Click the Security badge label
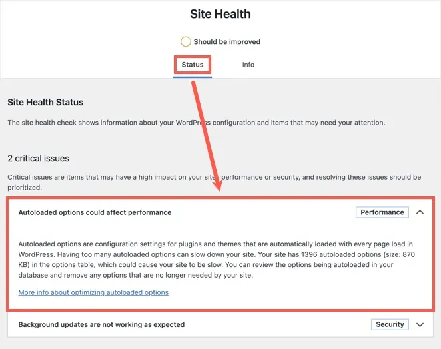 390,324
